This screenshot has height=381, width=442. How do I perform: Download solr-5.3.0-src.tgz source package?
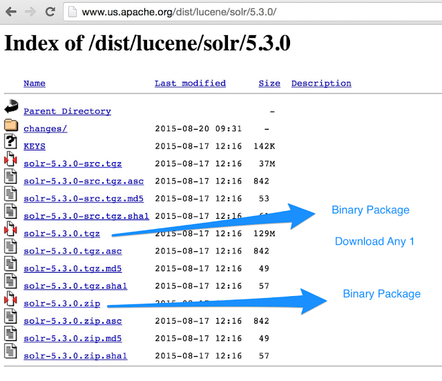coord(73,164)
